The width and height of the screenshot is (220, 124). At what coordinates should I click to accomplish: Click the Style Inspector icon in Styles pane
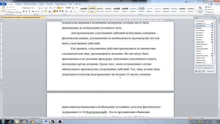point(200,71)
